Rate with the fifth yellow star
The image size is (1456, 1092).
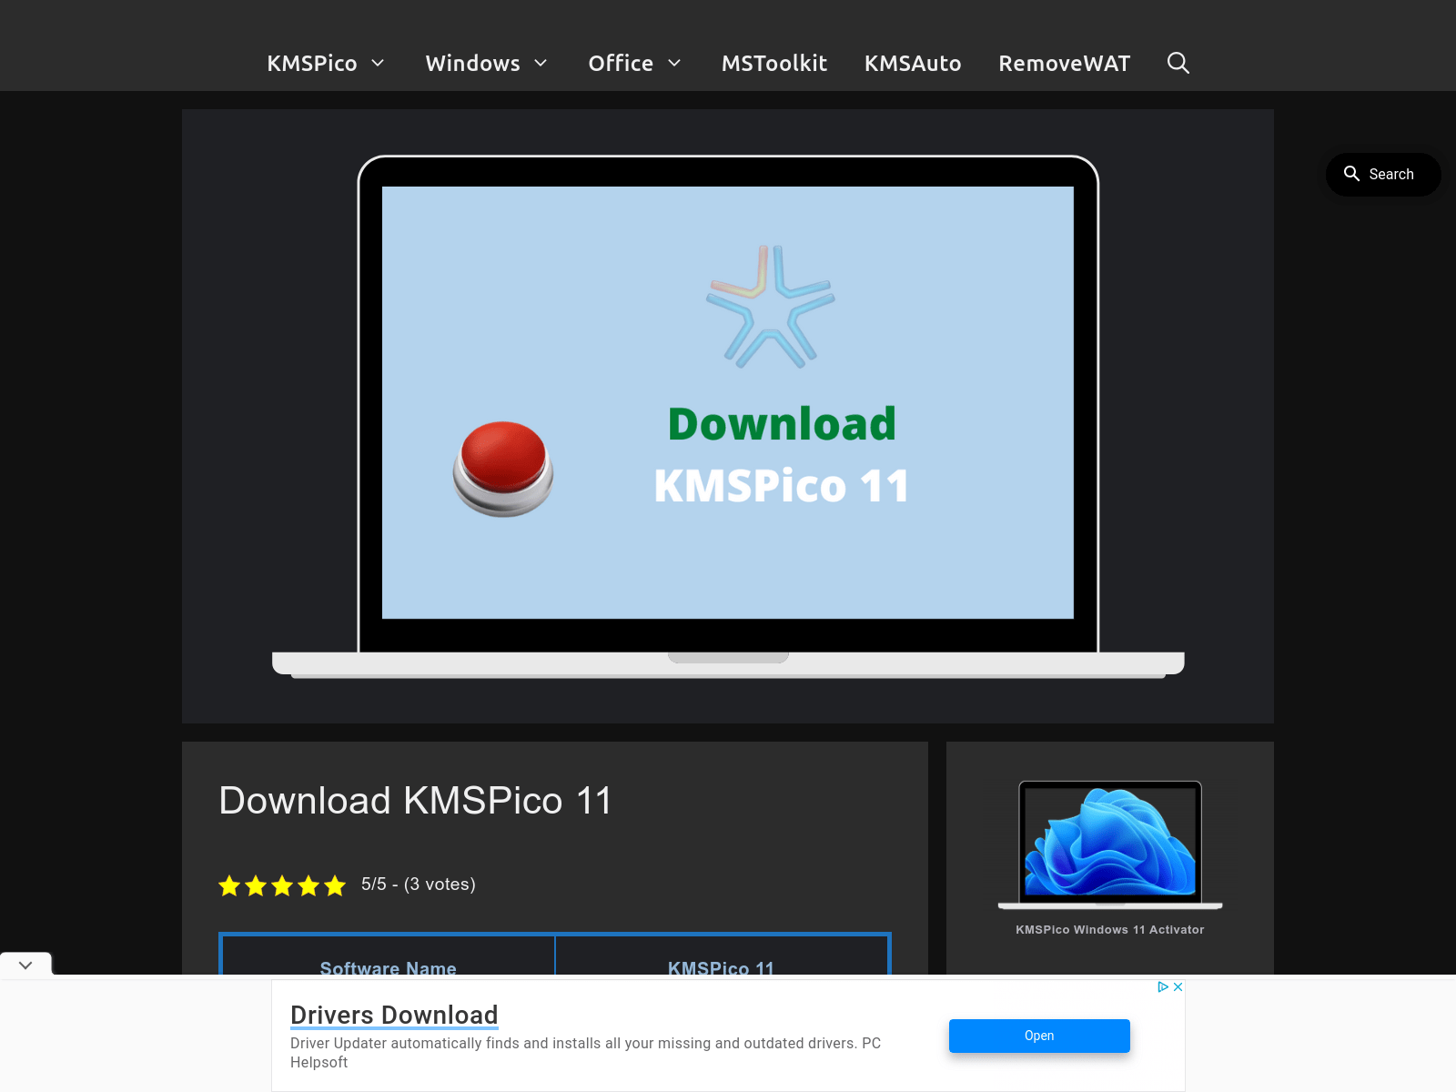pos(335,885)
